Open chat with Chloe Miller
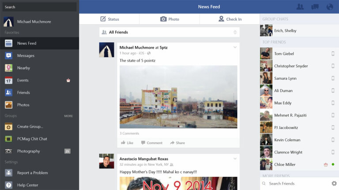The image size is (339, 190). (299, 164)
